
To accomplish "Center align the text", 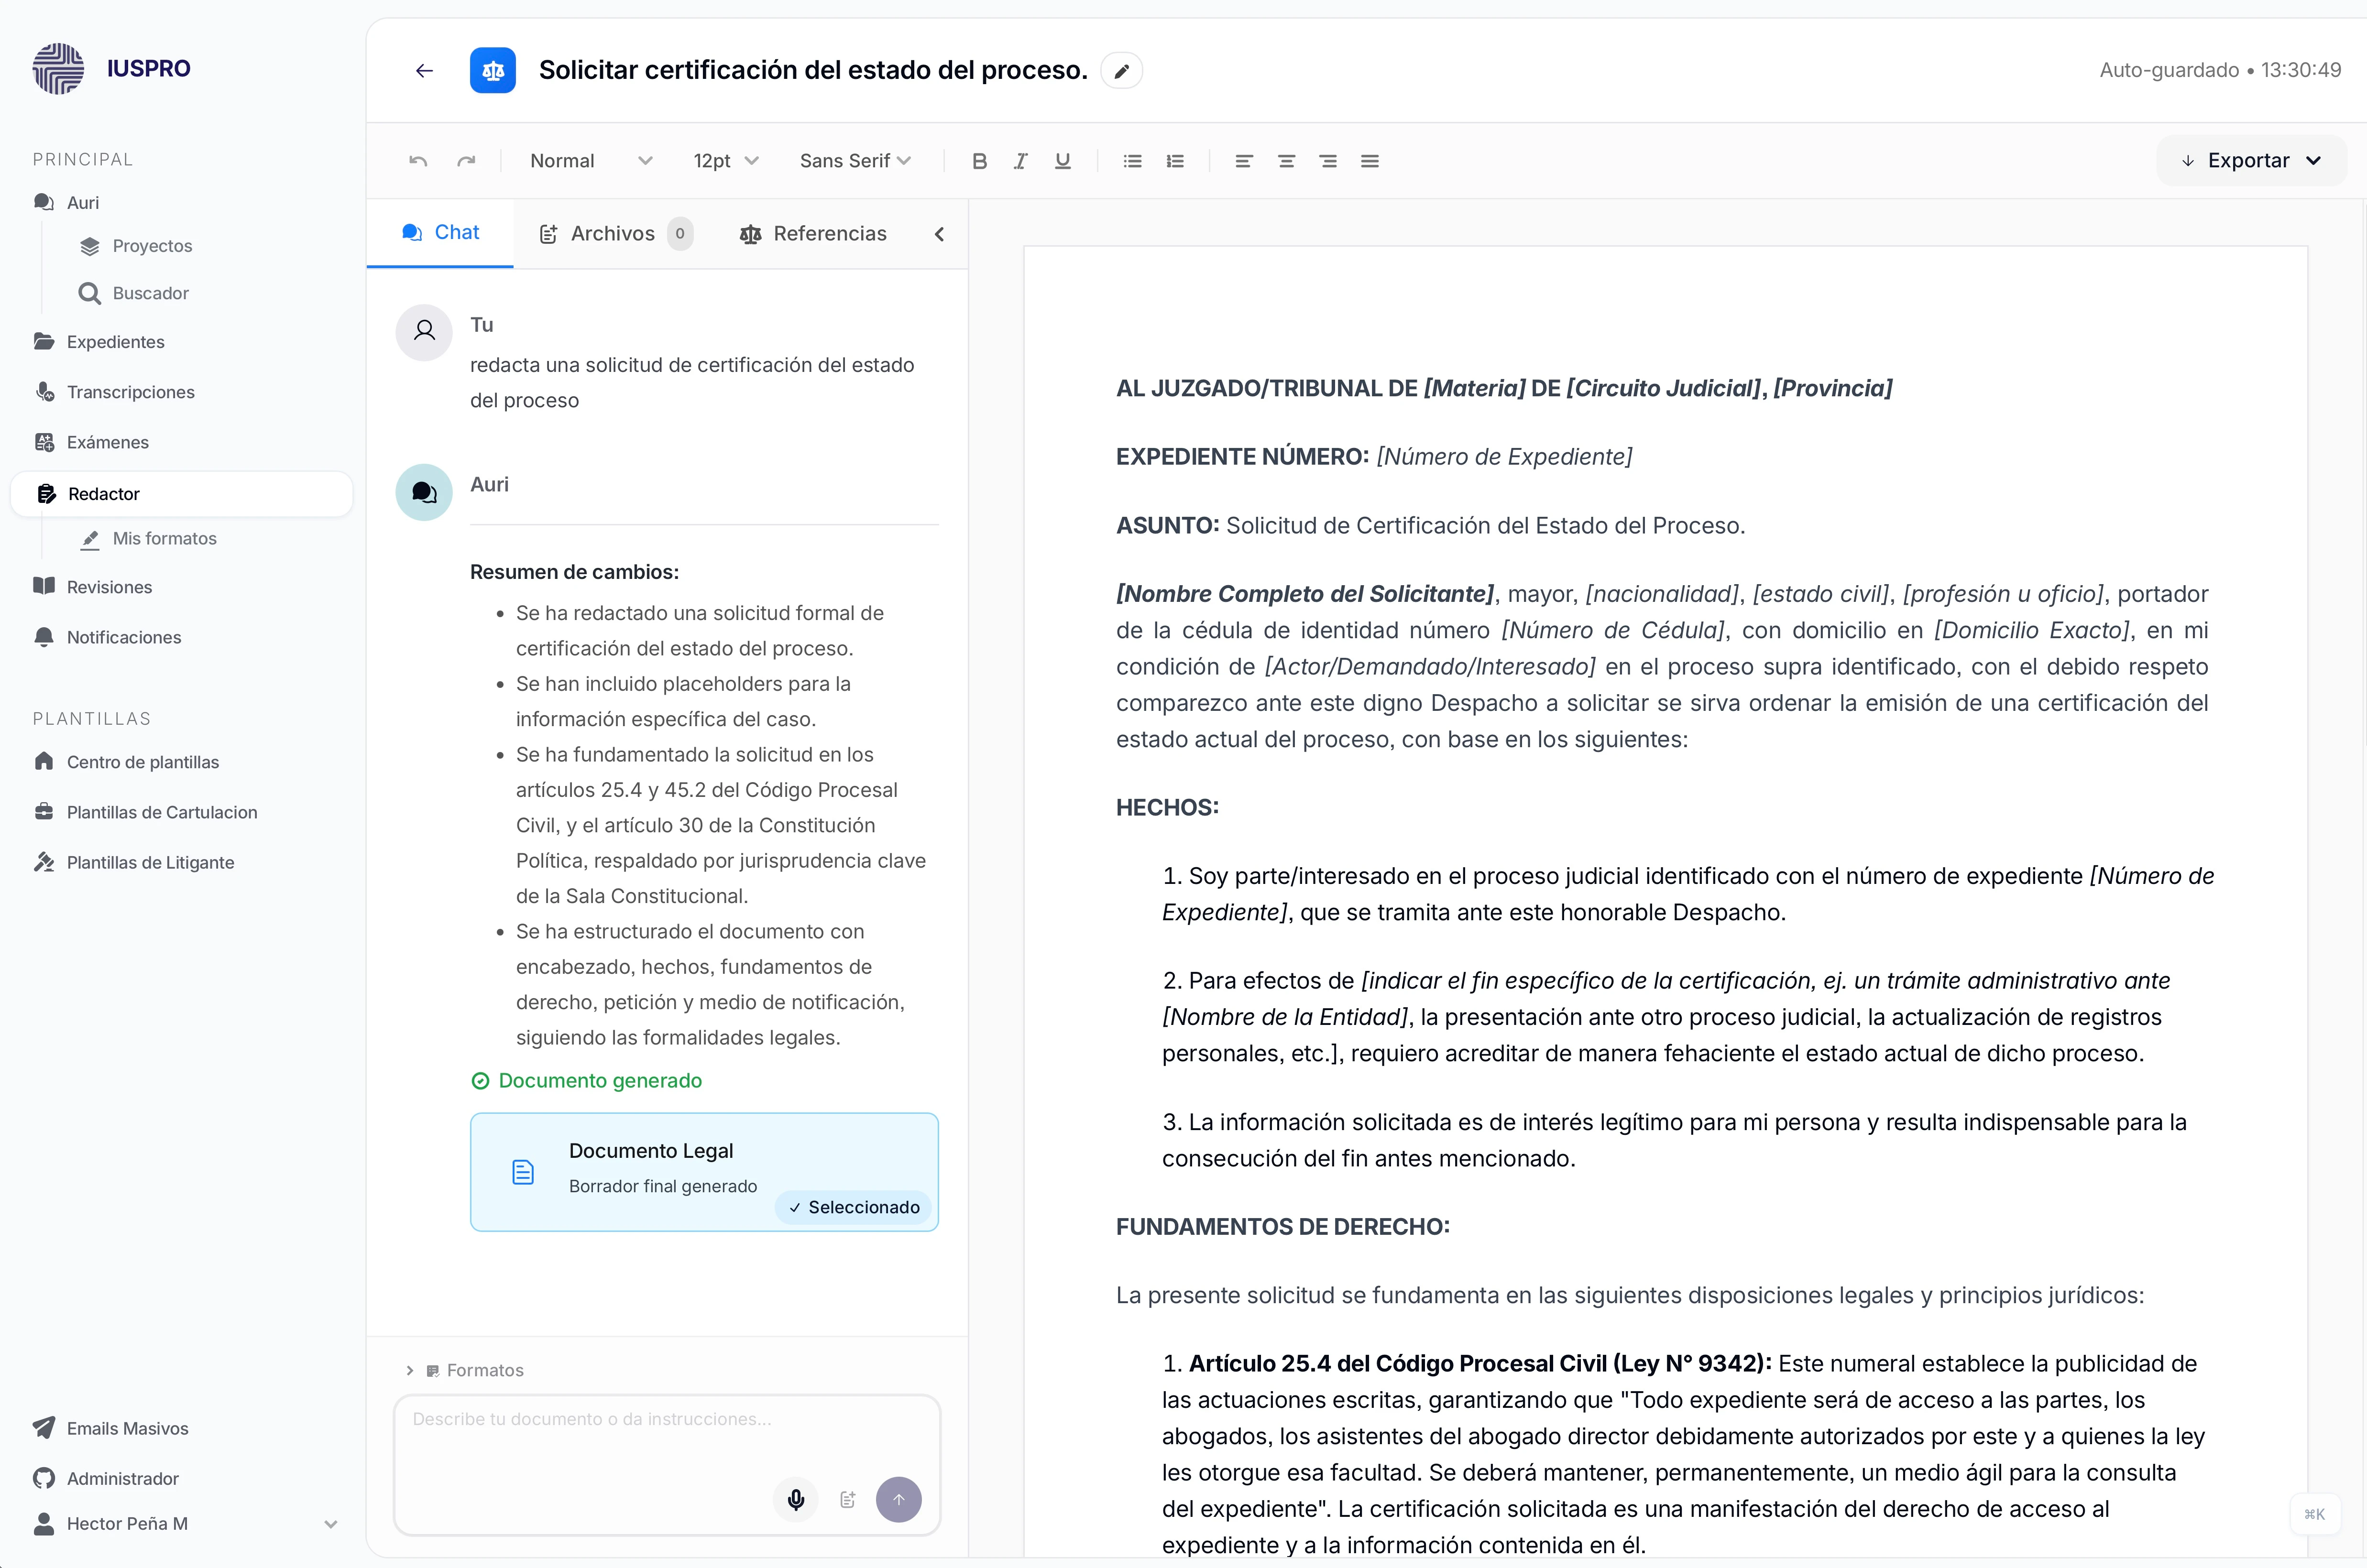I will click(1286, 161).
